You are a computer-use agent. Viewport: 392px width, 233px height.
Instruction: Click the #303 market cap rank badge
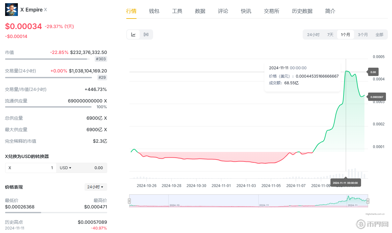pyautogui.click(x=101, y=59)
